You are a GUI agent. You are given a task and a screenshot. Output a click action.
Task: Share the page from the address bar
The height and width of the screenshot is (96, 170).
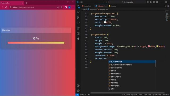tap(58, 7)
